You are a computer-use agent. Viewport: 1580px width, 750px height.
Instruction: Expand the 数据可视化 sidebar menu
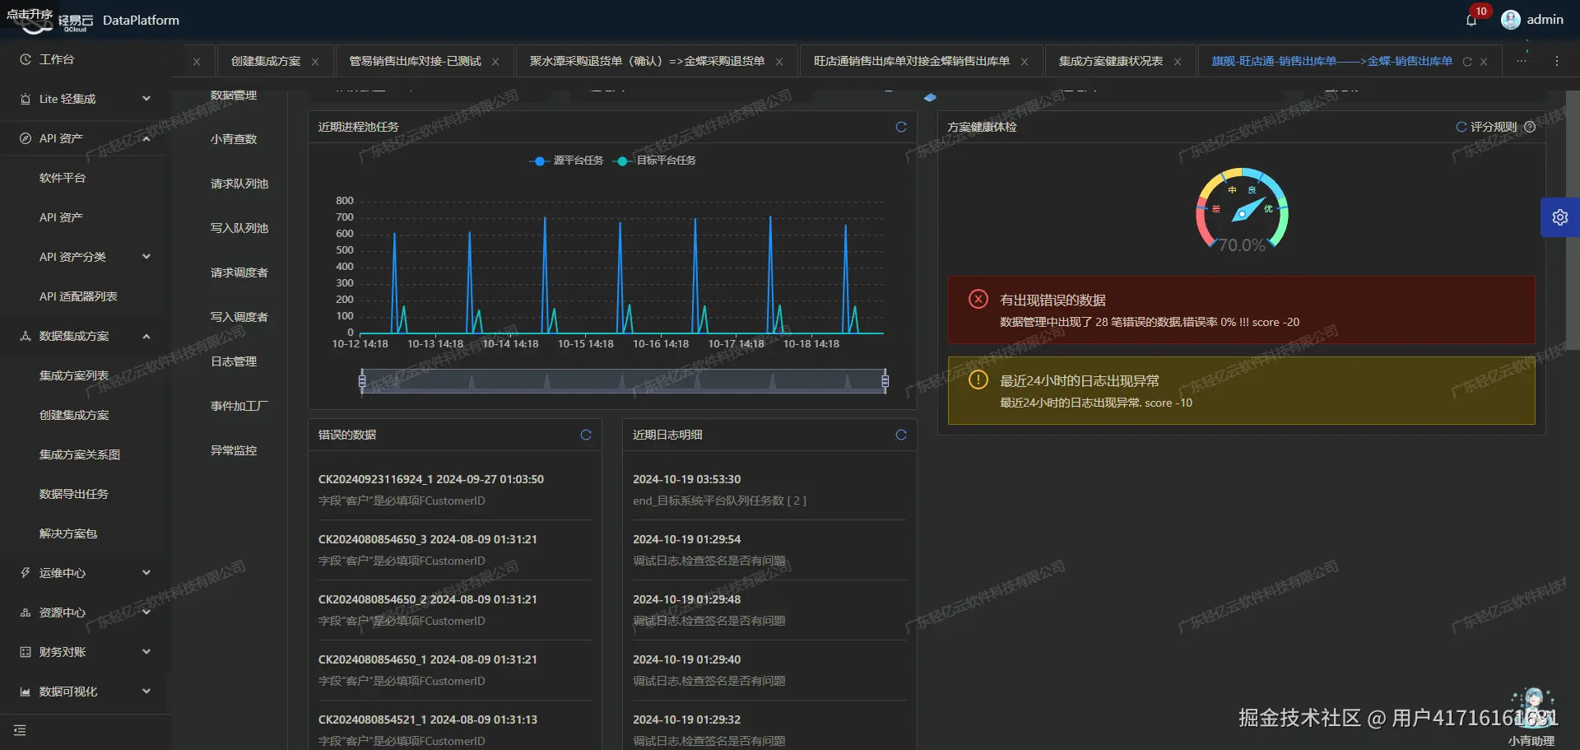coord(86,692)
